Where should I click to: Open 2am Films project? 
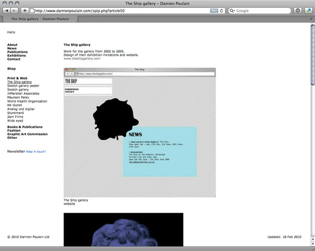click(15, 117)
